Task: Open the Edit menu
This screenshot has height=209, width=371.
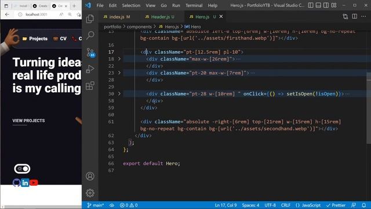Action: [x=112, y=5]
